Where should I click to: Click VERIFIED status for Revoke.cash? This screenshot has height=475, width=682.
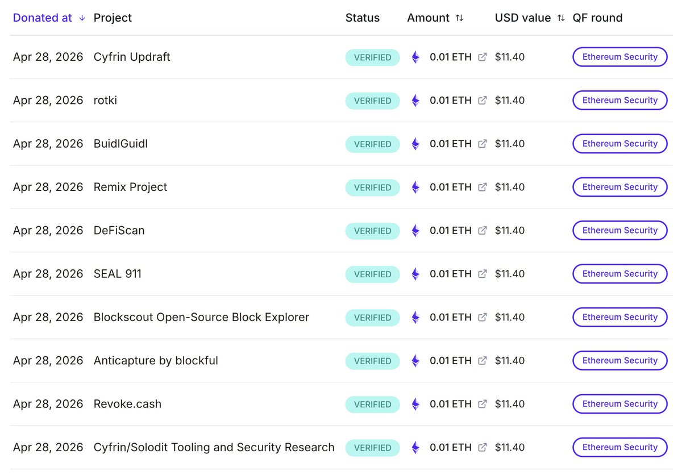(x=373, y=404)
